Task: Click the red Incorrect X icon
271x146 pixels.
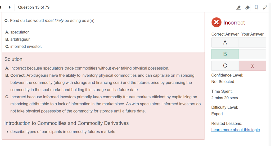Action: [216, 23]
